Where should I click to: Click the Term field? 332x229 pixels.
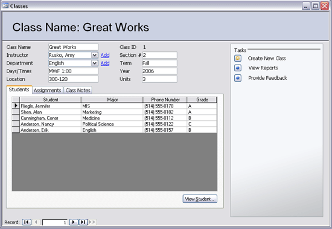pos(159,63)
